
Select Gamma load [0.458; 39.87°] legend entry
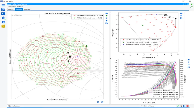point(164,92)
